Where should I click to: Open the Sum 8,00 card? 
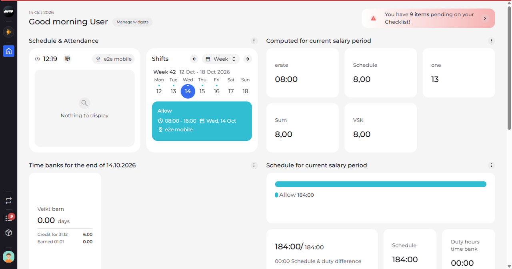302,128
